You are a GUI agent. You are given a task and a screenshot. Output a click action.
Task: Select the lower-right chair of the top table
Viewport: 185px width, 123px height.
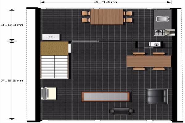pyautogui.click(x=128, y=20)
